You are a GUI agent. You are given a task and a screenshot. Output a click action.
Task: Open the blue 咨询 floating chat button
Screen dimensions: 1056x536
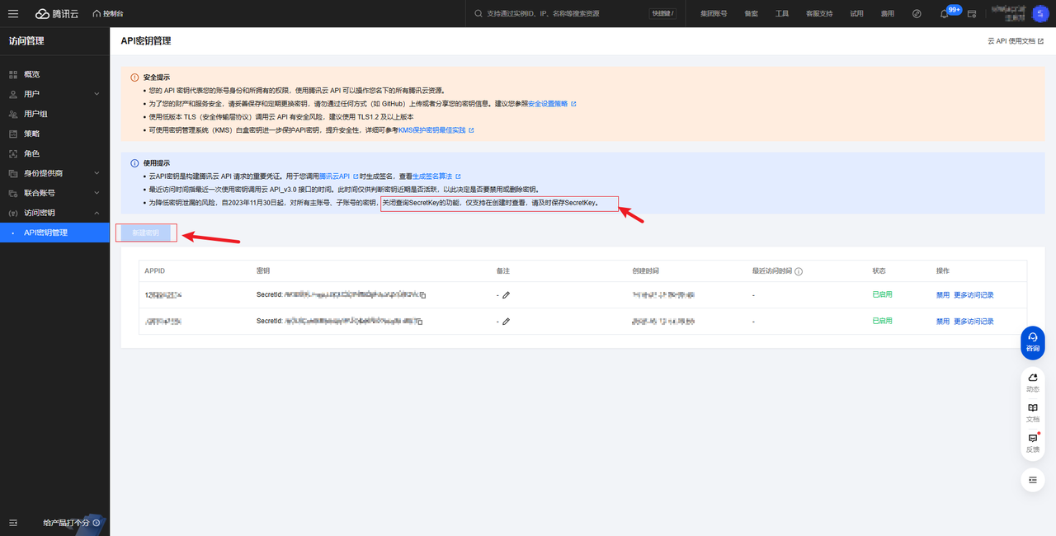pos(1032,341)
